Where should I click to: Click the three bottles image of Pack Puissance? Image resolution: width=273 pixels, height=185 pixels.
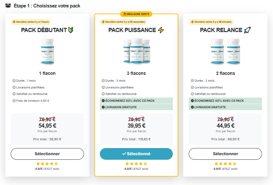click(136, 52)
